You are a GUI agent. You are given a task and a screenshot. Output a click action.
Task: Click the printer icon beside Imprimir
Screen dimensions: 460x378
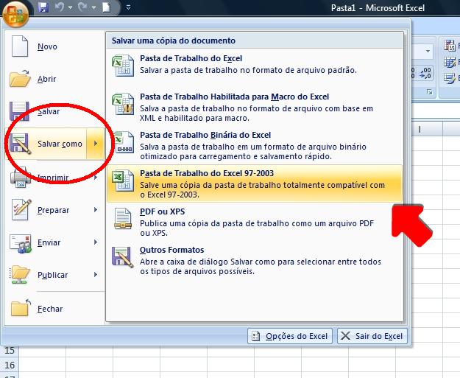pos(20,178)
